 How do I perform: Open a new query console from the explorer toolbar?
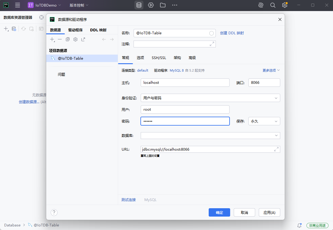pos(41,29)
